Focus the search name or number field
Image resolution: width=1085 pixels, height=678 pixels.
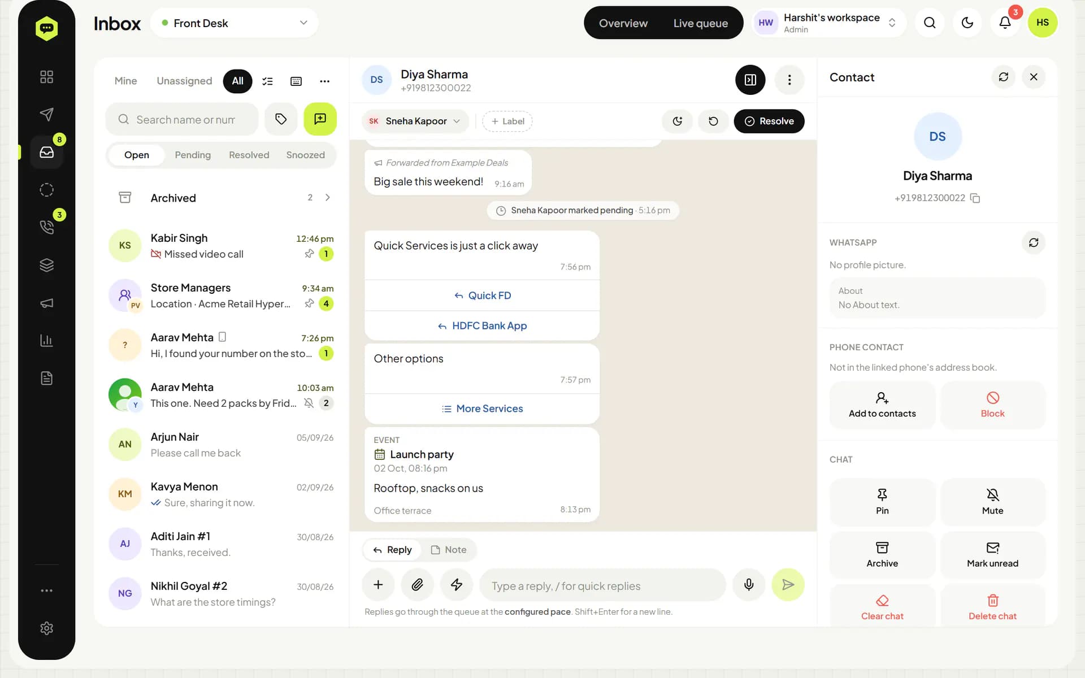182,119
